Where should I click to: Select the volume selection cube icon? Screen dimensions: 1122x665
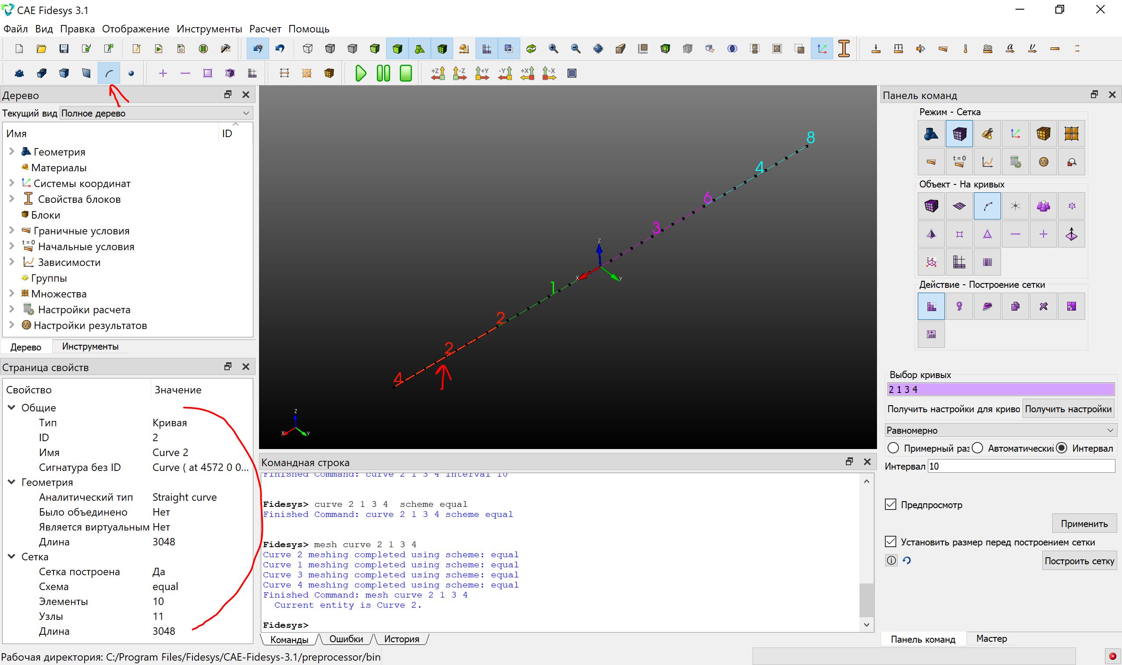[x=64, y=73]
